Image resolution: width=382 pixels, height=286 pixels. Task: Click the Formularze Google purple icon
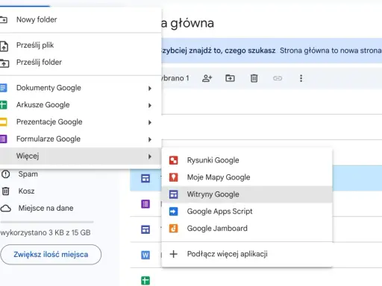(4, 139)
